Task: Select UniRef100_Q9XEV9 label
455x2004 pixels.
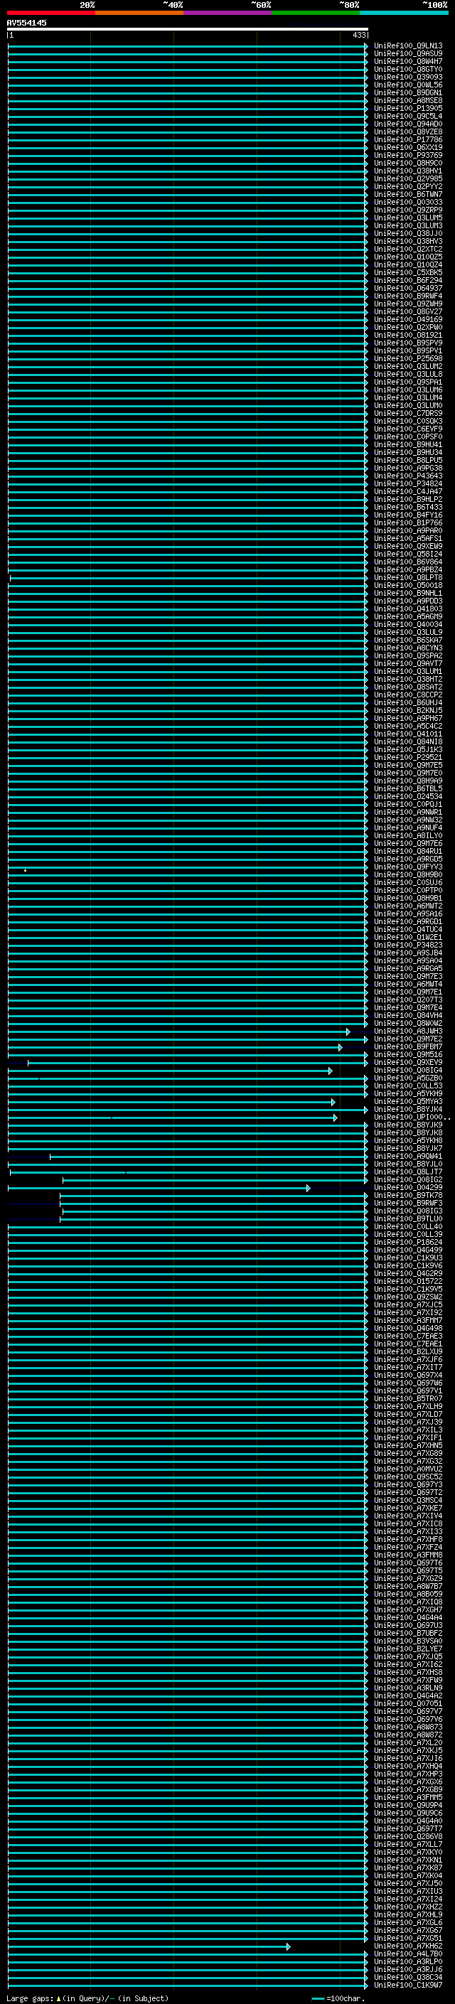Action: [x=407, y=1062]
